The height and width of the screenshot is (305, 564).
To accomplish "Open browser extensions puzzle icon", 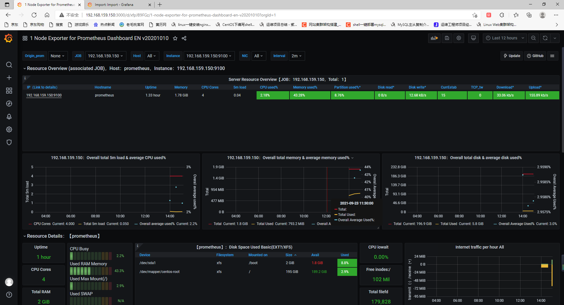I will coord(502,15).
